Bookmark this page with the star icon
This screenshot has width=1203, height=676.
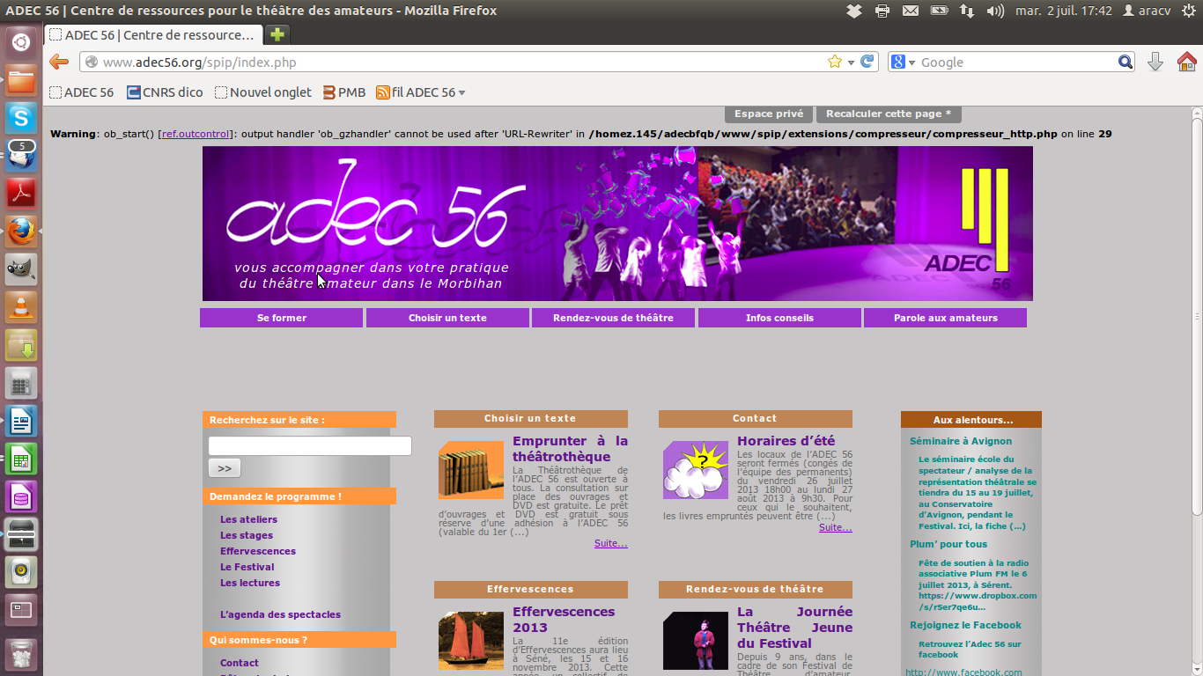(x=835, y=62)
